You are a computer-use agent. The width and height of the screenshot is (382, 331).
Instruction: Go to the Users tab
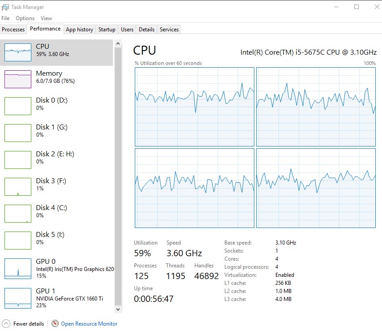(127, 30)
